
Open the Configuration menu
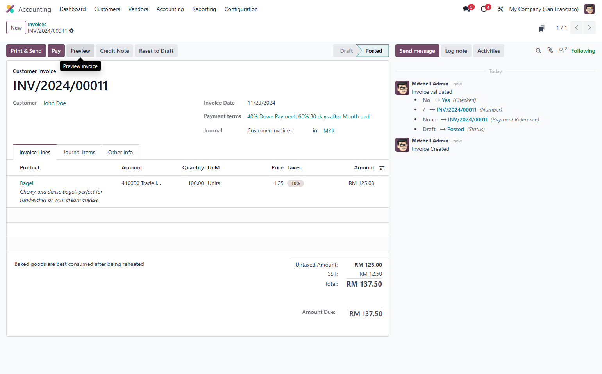[241, 9]
